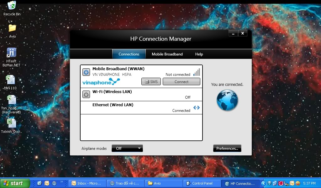The width and height of the screenshot is (321, 188).
Task: Toggle Mobile Broadband power button
Action: 86,72
